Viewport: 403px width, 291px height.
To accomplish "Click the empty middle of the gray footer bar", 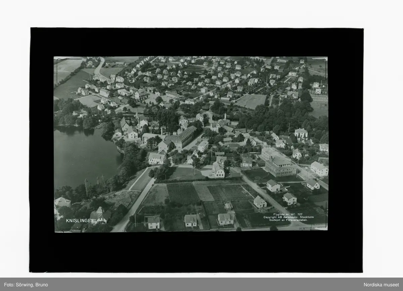I will 201,285.
